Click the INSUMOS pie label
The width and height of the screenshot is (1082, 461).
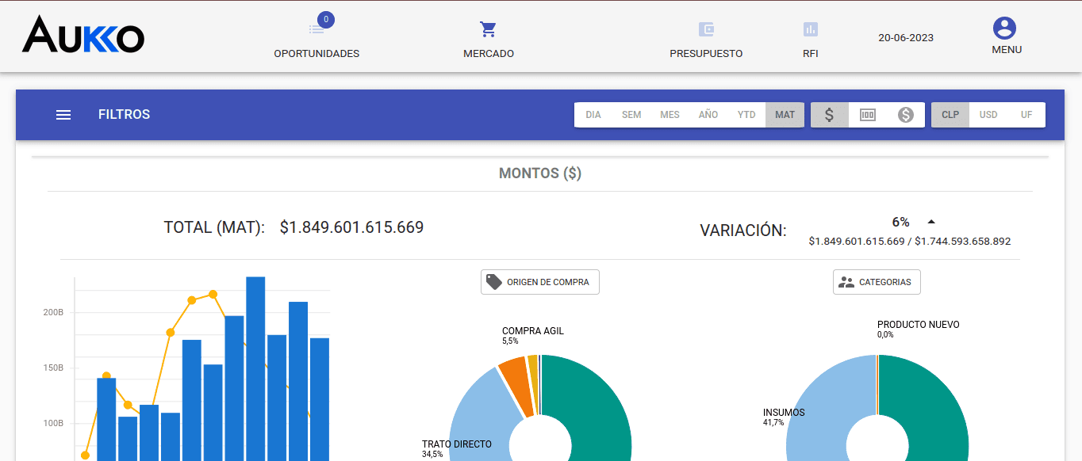coord(784,413)
